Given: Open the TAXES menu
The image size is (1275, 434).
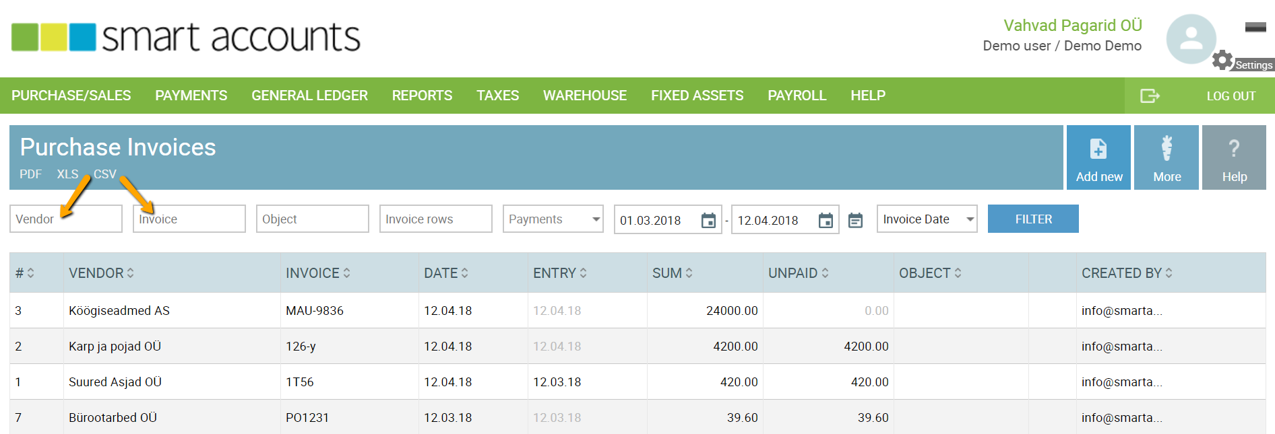Looking at the screenshot, I should pyautogui.click(x=498, y=96).
